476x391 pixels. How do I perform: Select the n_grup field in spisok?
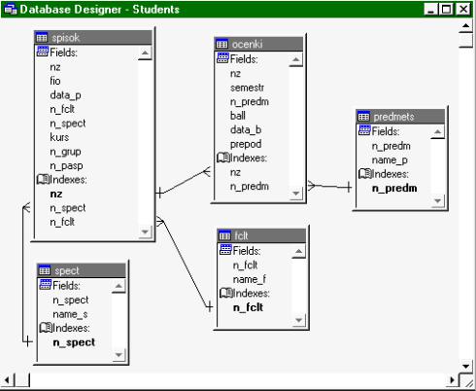65,152
